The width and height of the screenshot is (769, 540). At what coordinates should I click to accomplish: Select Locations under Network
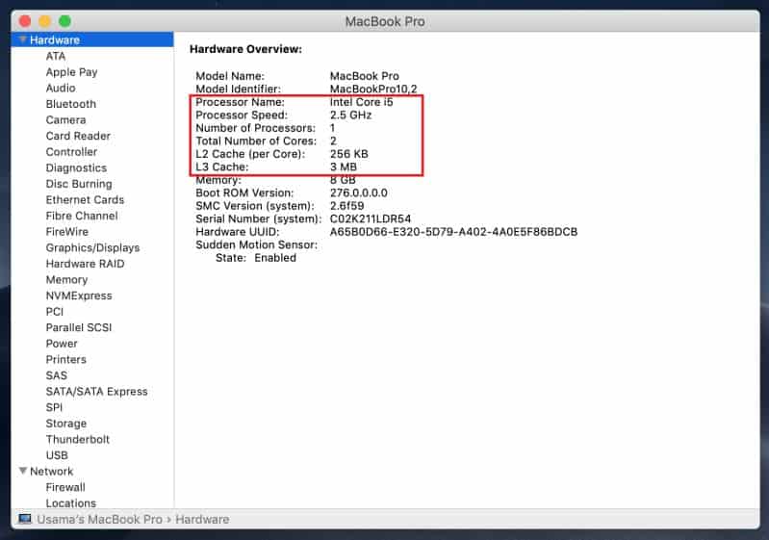(x=71, y=503)
